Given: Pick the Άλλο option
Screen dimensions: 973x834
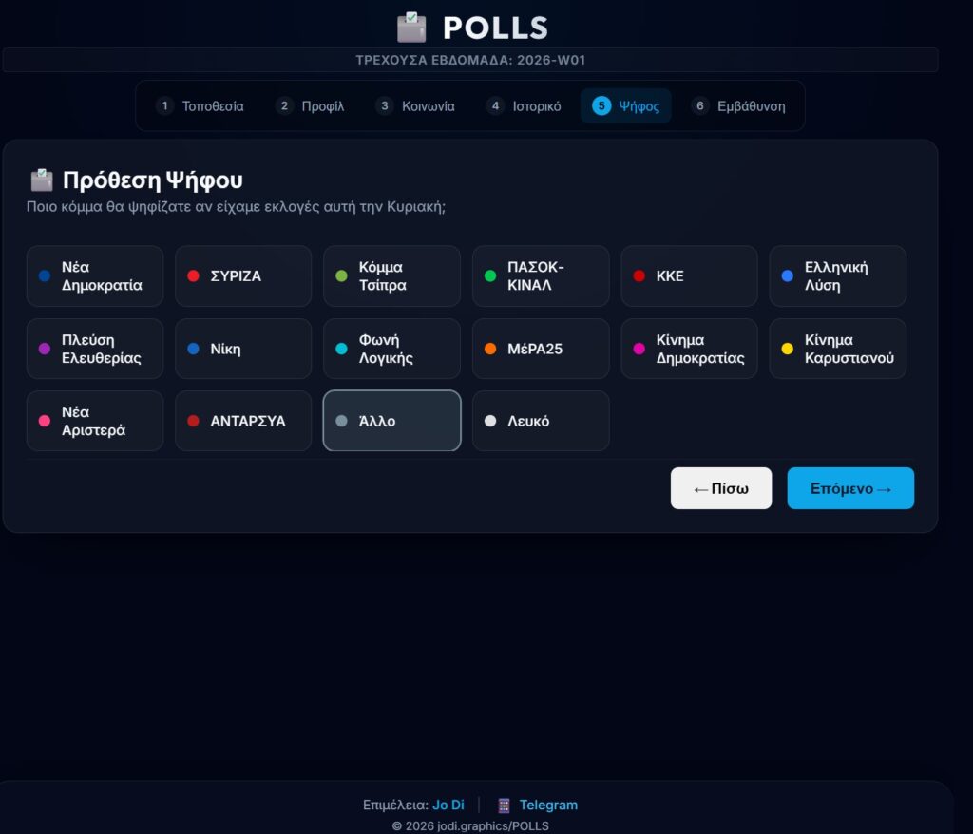Looking at the screenshot, I should point(391,421).
